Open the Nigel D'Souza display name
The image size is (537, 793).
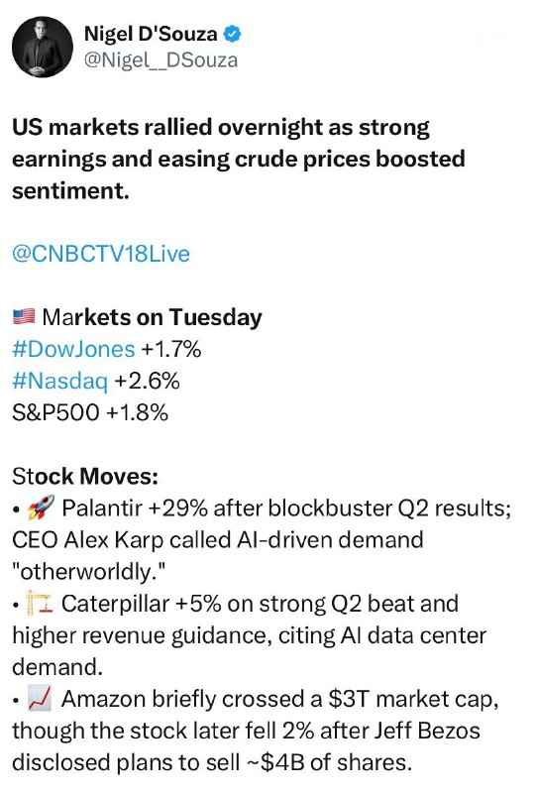tap(151, 34)
